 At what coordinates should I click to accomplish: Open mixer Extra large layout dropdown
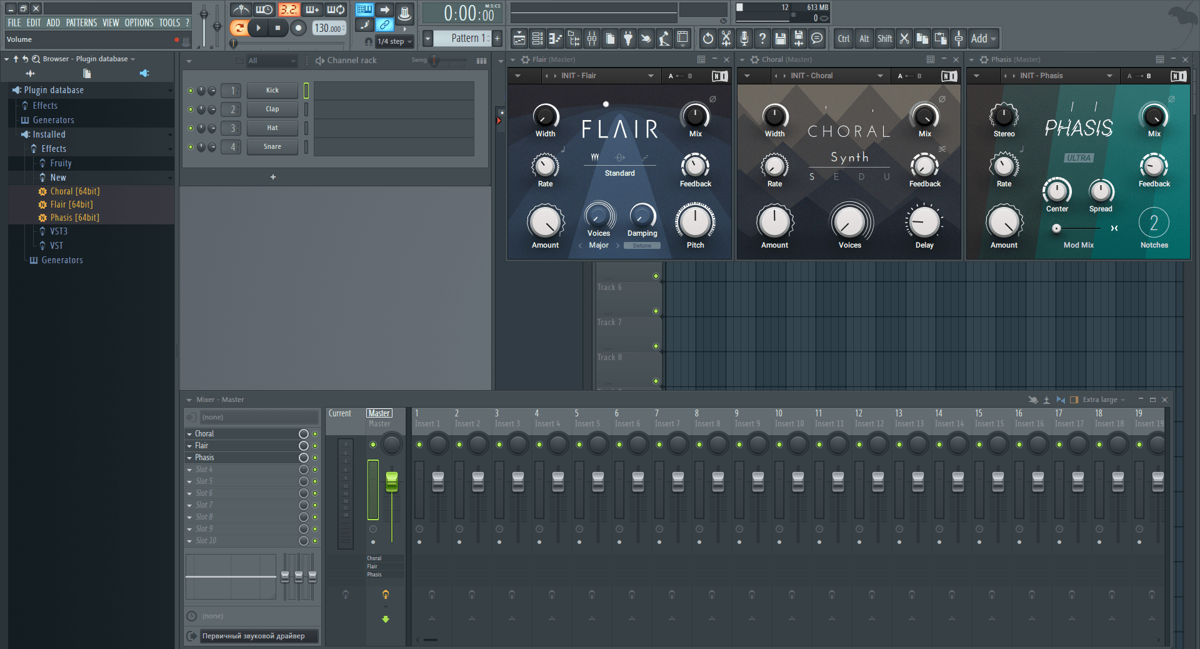(1103, 400)
